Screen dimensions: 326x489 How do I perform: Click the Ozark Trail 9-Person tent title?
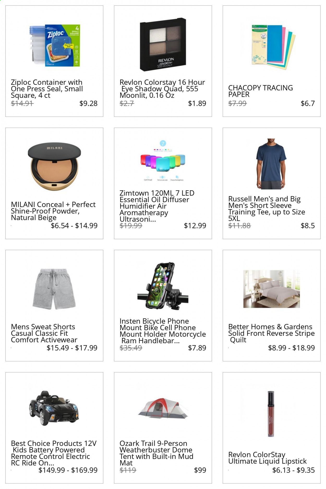point(156,453)
